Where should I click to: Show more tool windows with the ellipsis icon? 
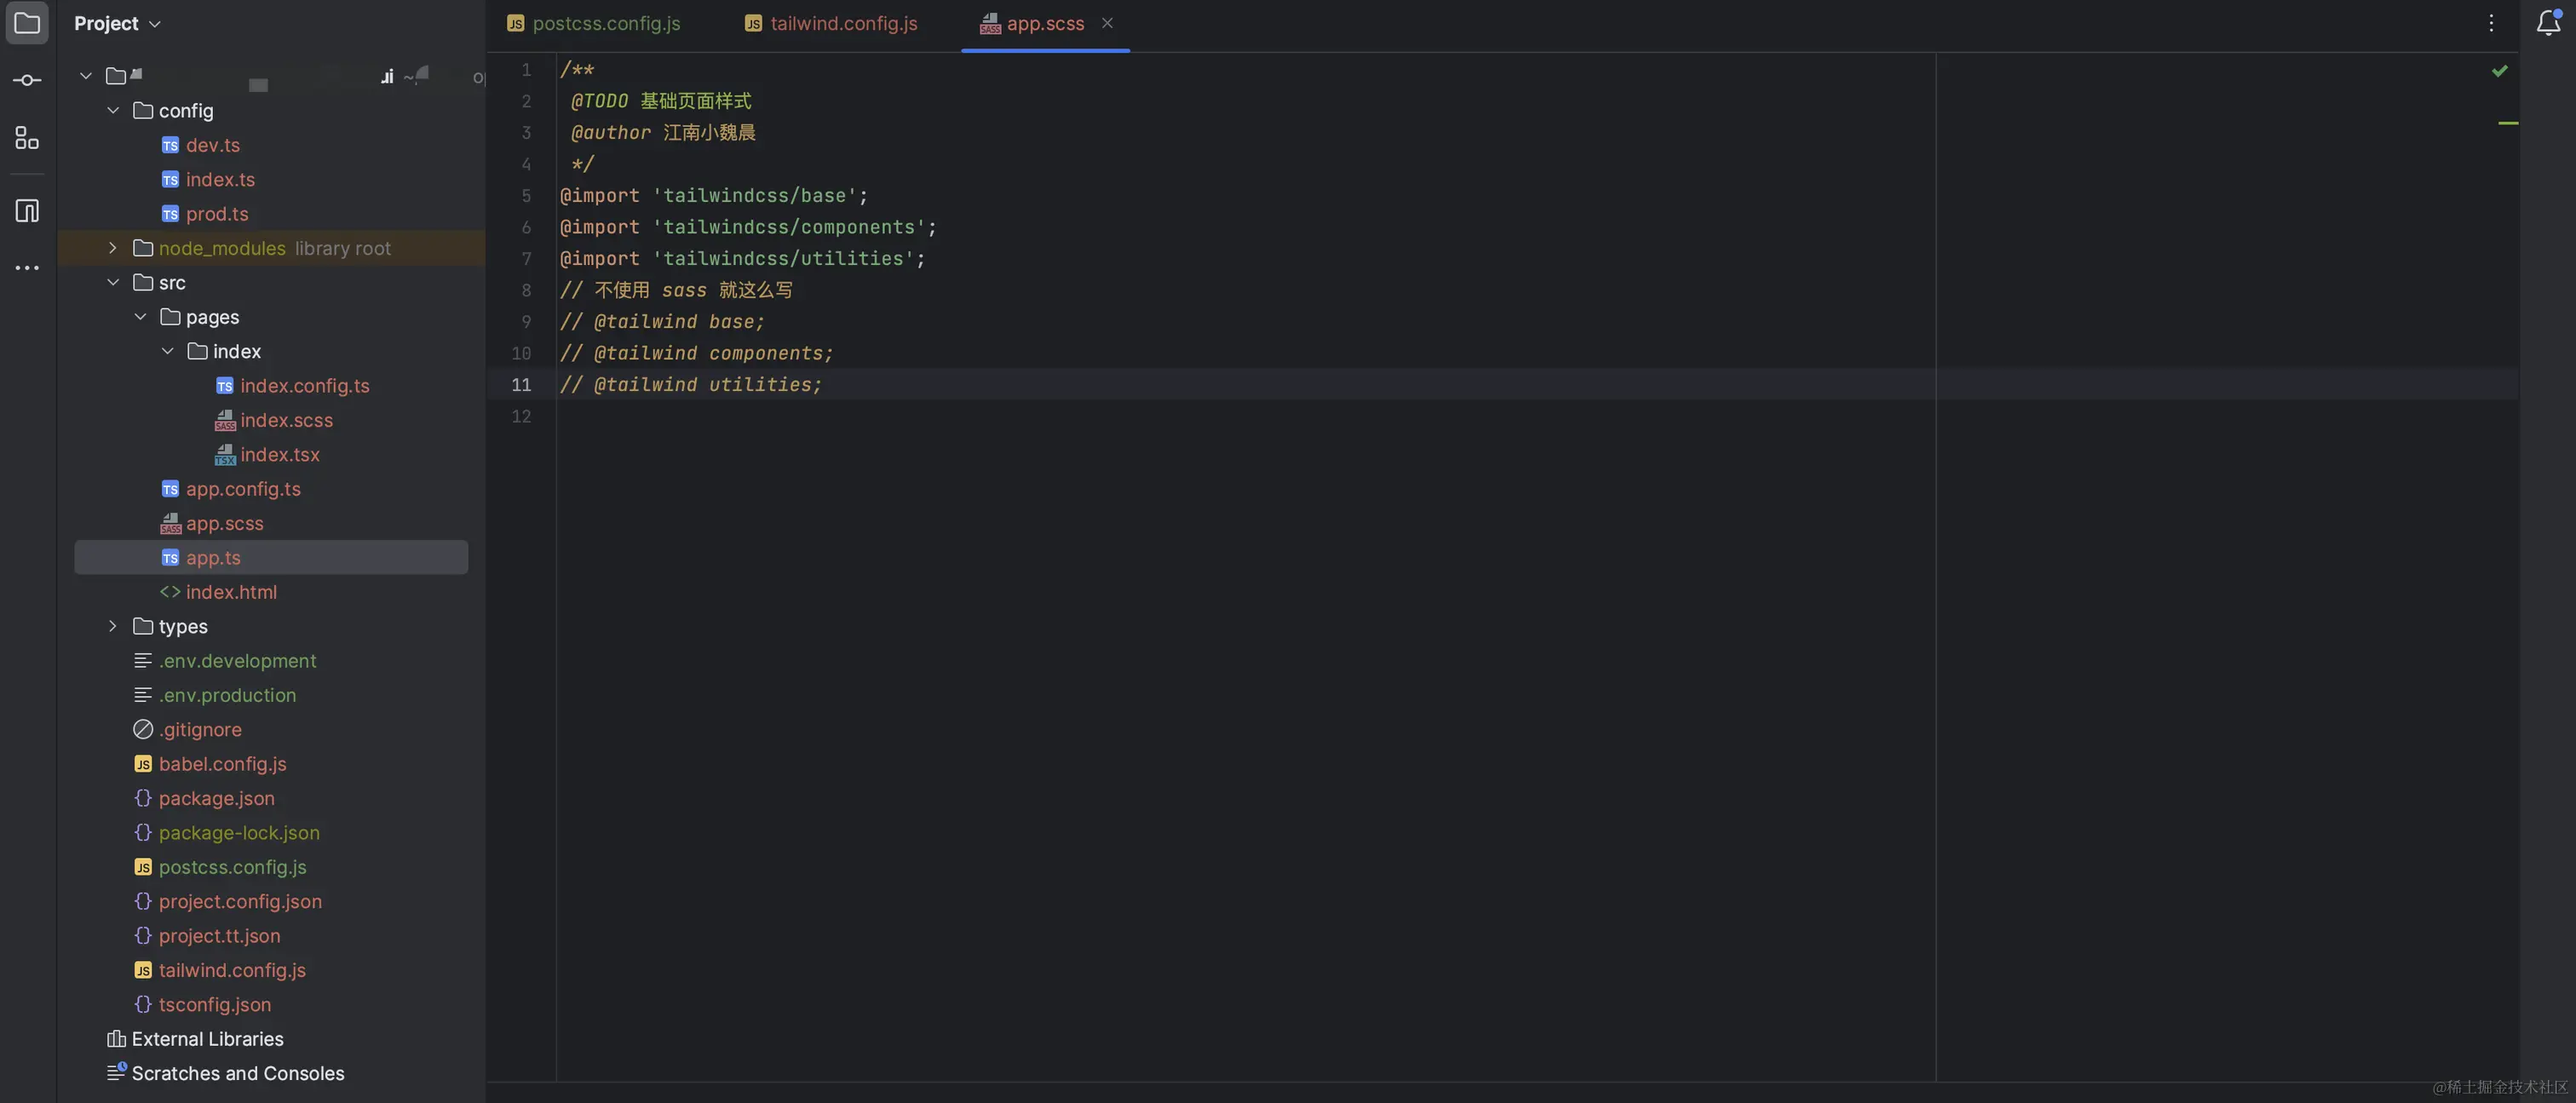(27, 267)
